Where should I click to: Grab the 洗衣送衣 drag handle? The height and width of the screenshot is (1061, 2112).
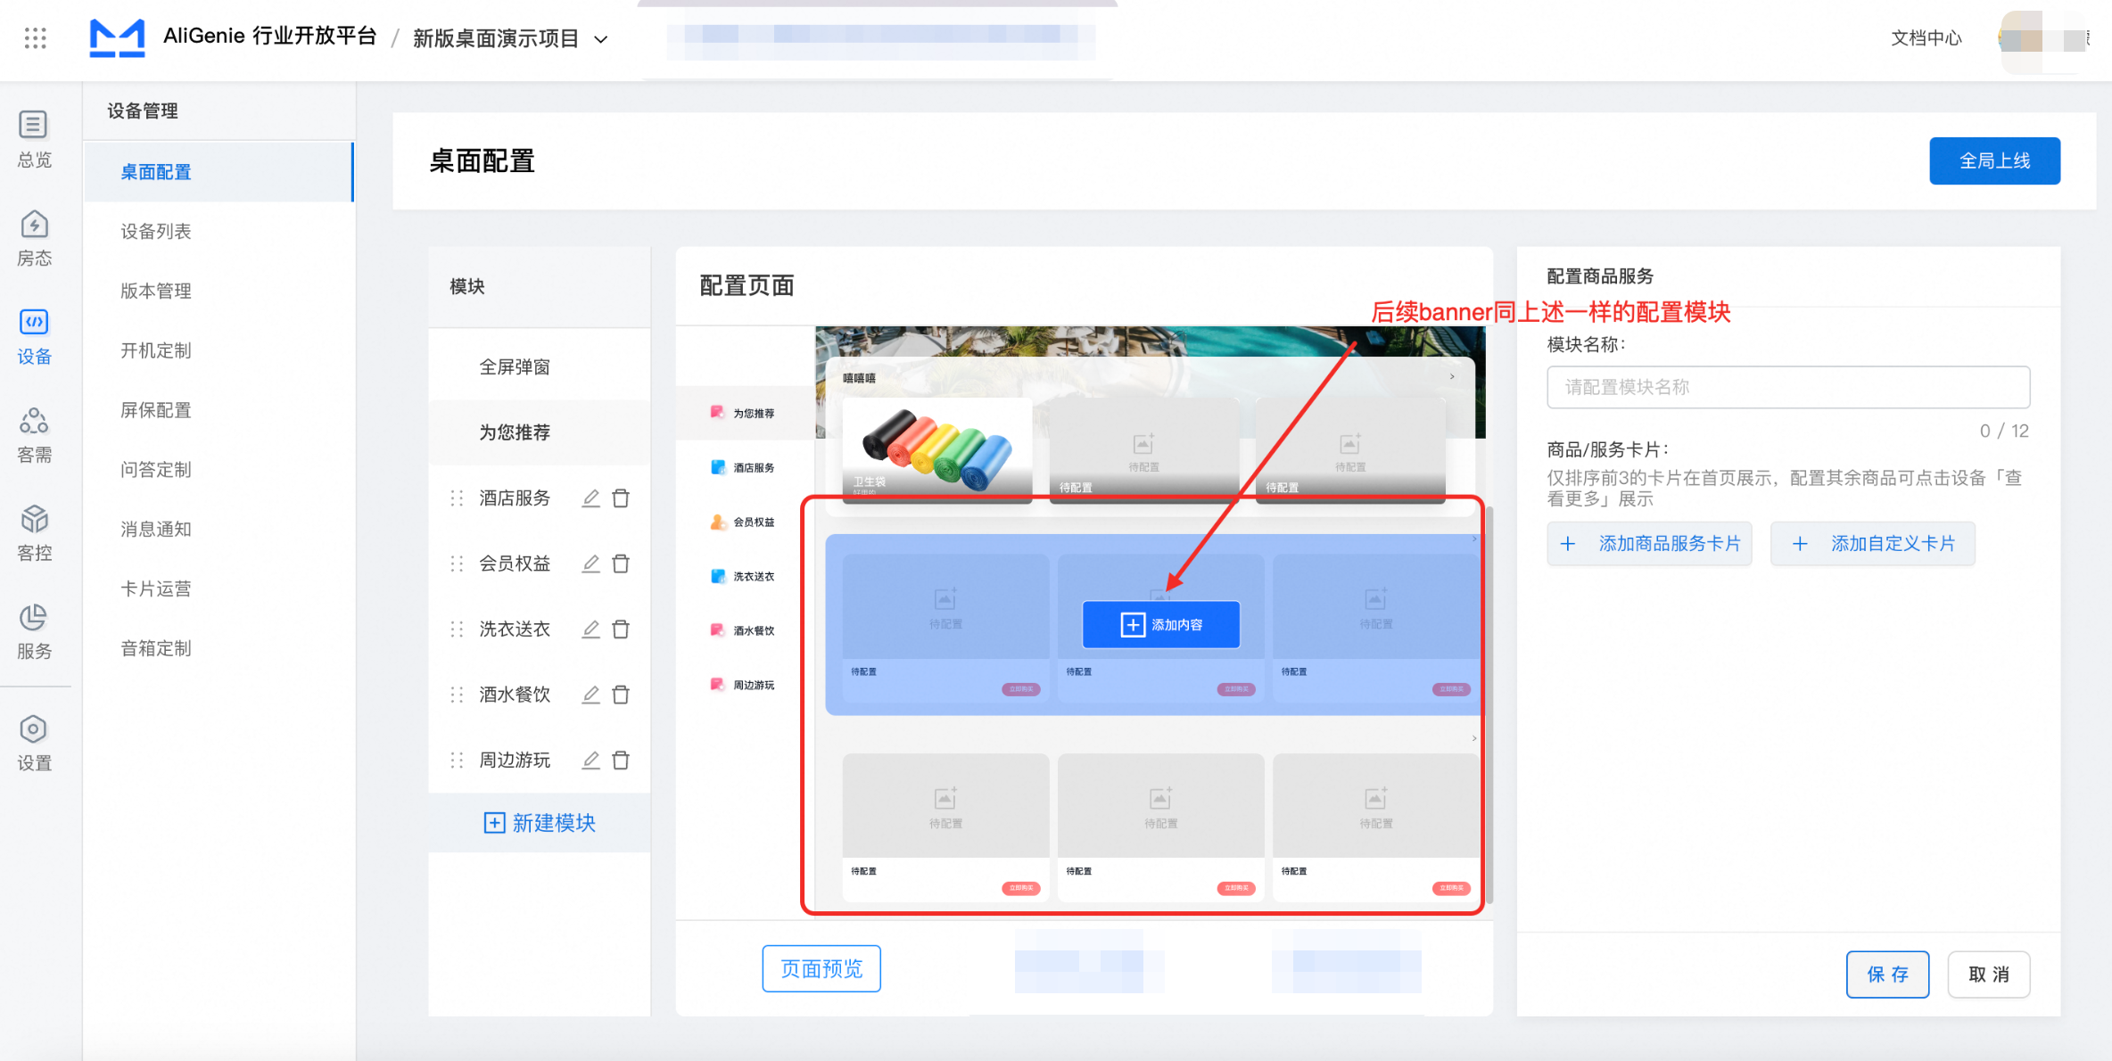pyautogui.click(x=457, y=629)
